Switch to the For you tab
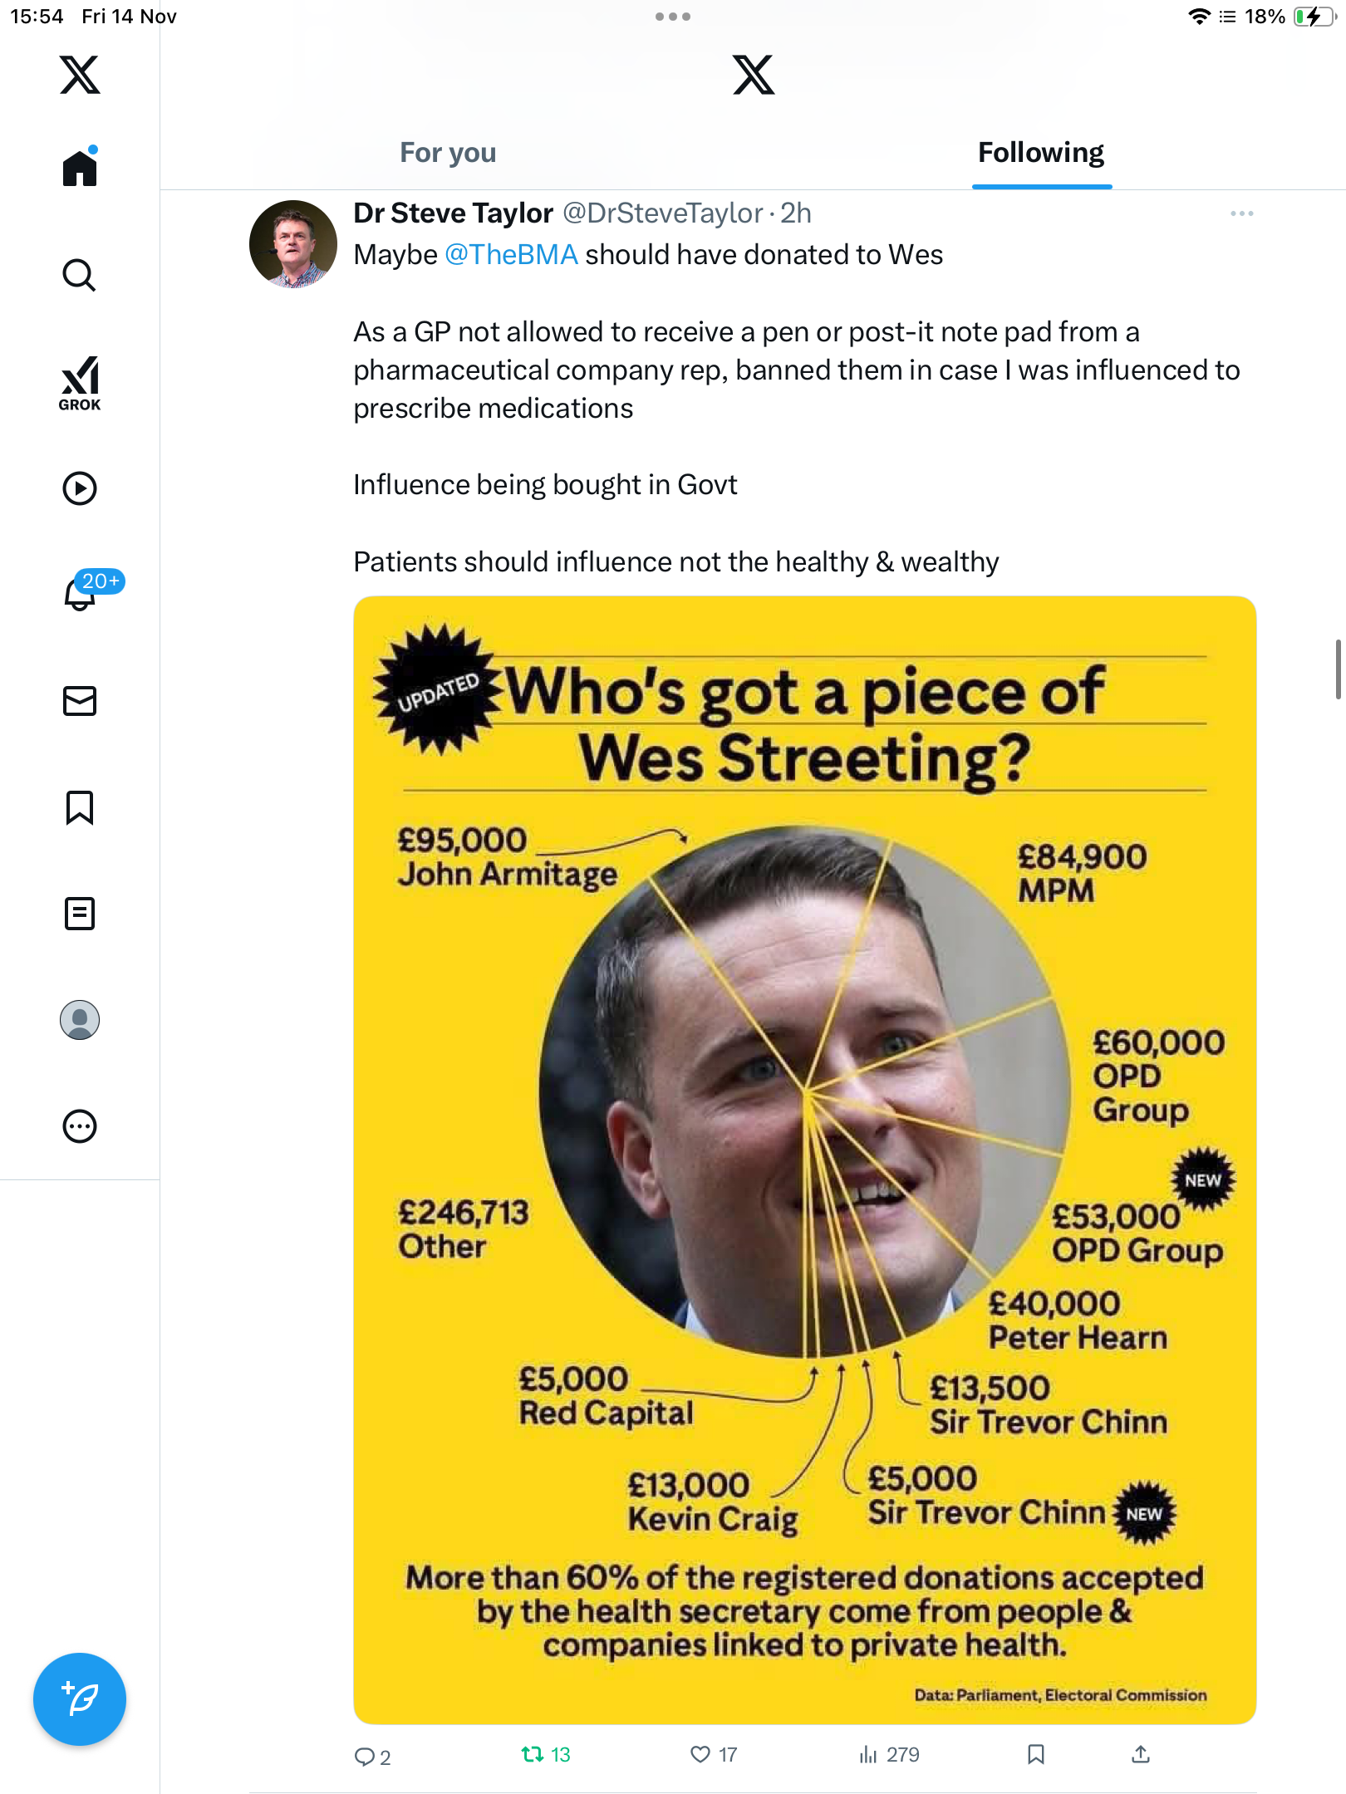The width and height of the screenshot is (1346, 1794). click(448, 153)
